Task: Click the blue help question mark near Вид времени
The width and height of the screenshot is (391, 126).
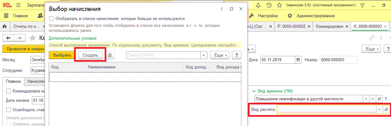Action: pos(386,99)
